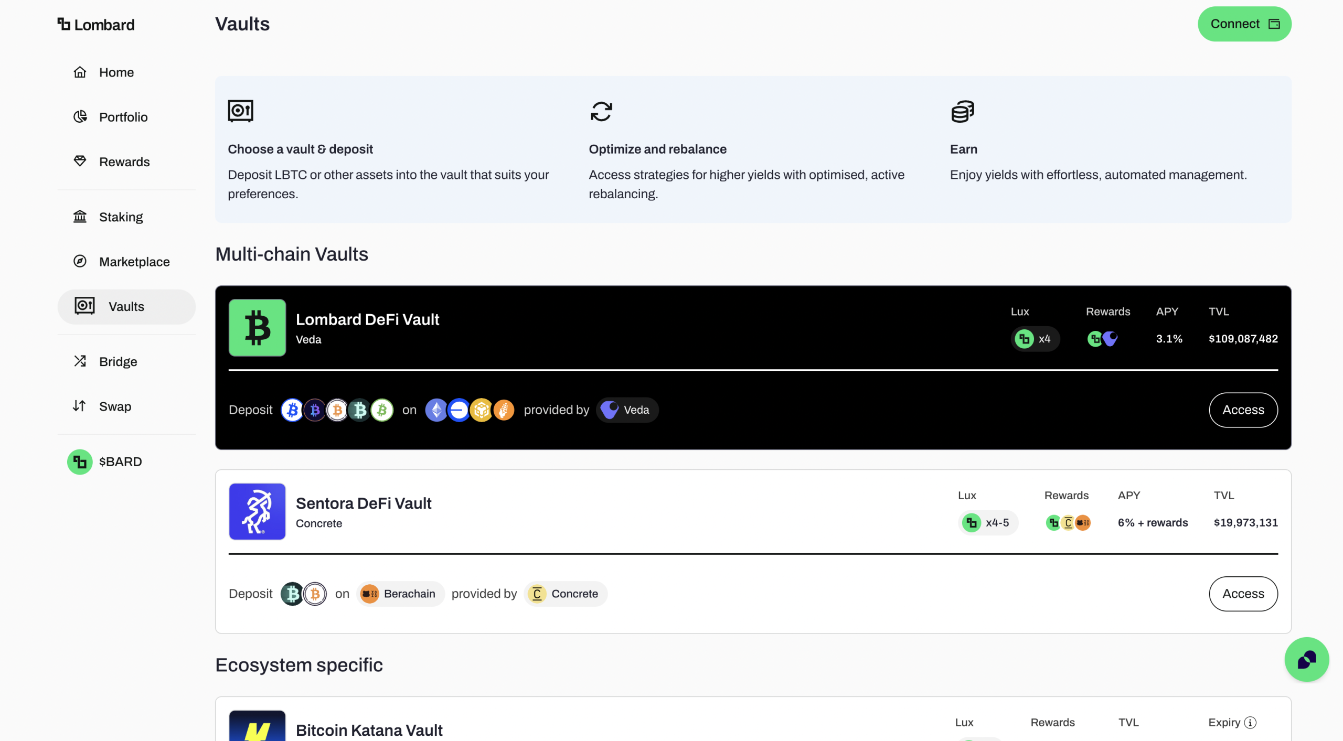1343x741 pixels.
Task: Click the Swap up-down arrows icon
Action: tap(79, 405)
